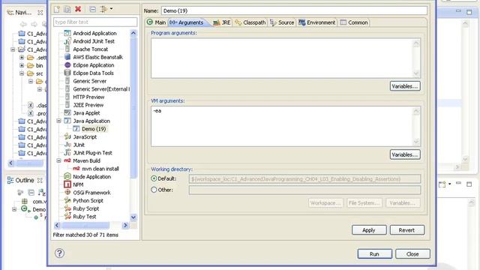Click the Navigator view tab
Screen dimensions: 480x270
pyautogui.click(x=23, y=13)
